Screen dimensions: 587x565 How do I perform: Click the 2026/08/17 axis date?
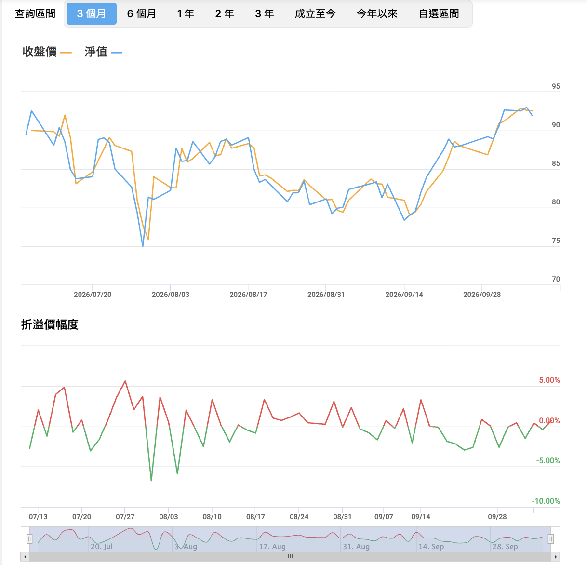point(248,295)
